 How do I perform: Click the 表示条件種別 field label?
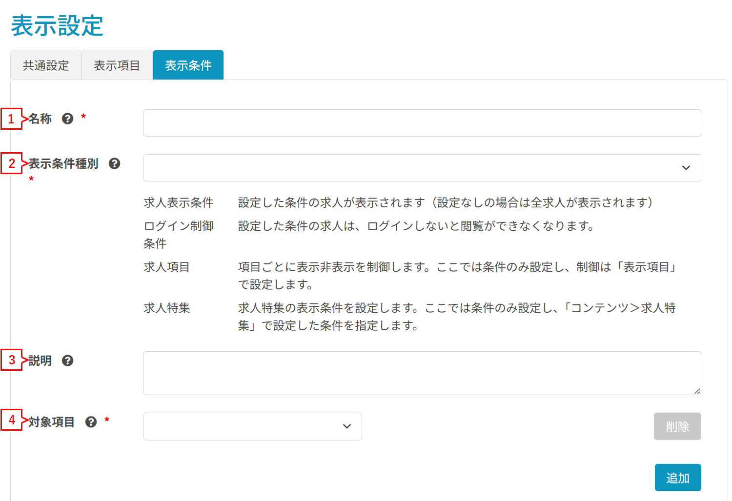click(x=63, y=163)
